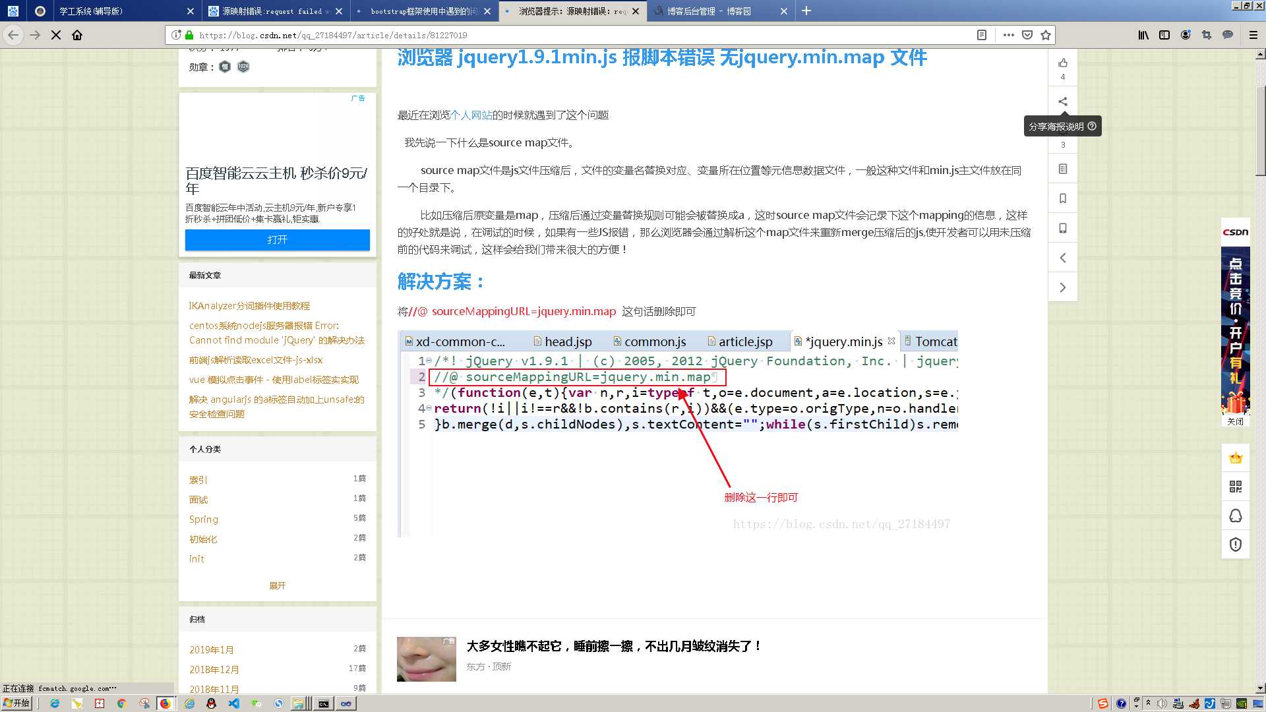Close the CSDN side ad with 关闭

[1235, 421]
